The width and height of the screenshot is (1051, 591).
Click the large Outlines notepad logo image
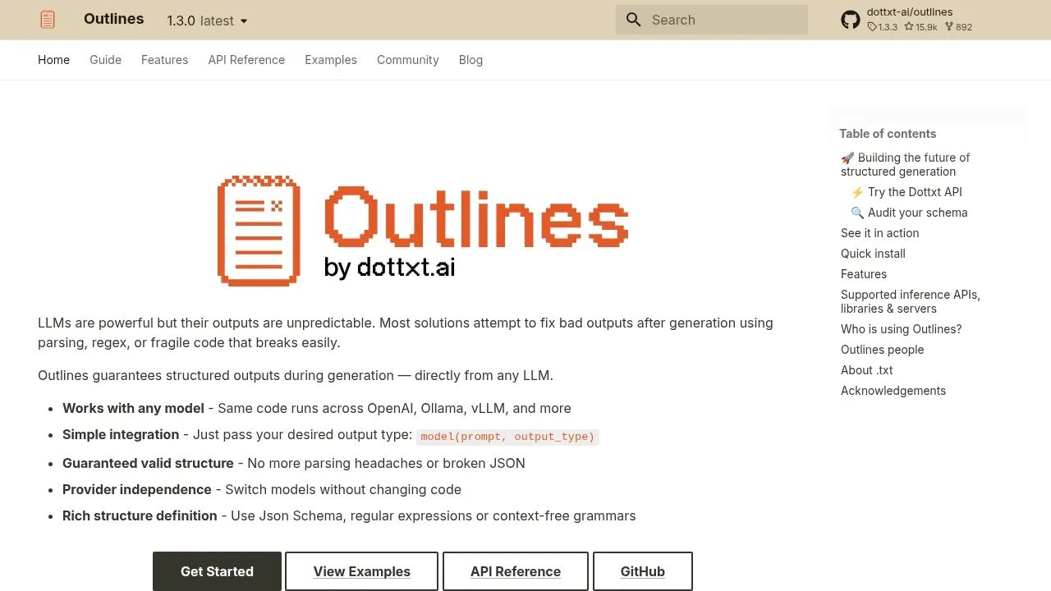pos(258,231)
